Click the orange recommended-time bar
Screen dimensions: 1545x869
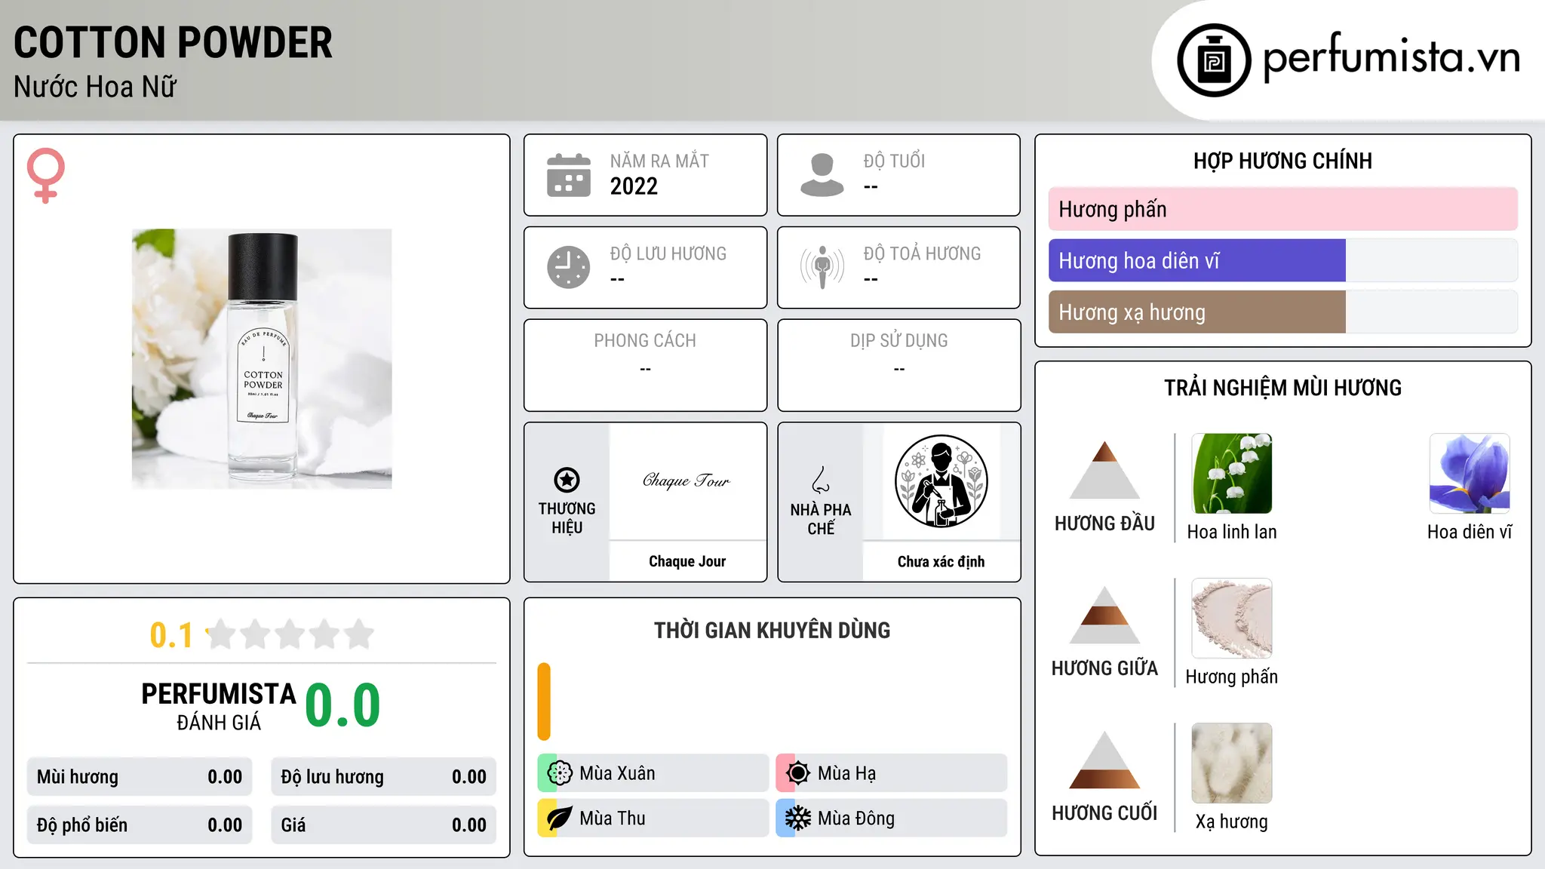(x=544, y=702)
